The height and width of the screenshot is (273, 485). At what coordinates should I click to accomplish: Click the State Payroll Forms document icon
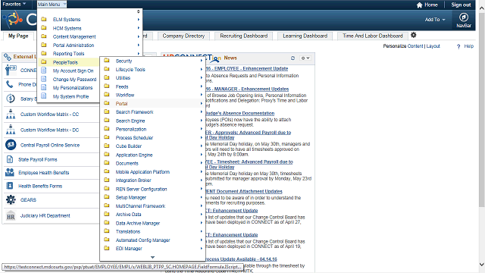(x=10, y=159)
